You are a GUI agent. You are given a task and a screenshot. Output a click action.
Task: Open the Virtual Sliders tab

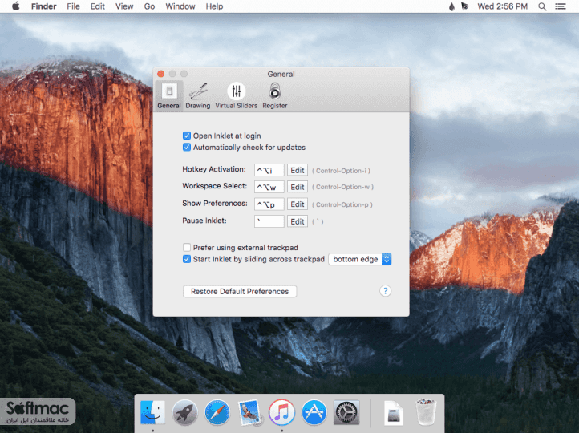click(x=237, y=95)
